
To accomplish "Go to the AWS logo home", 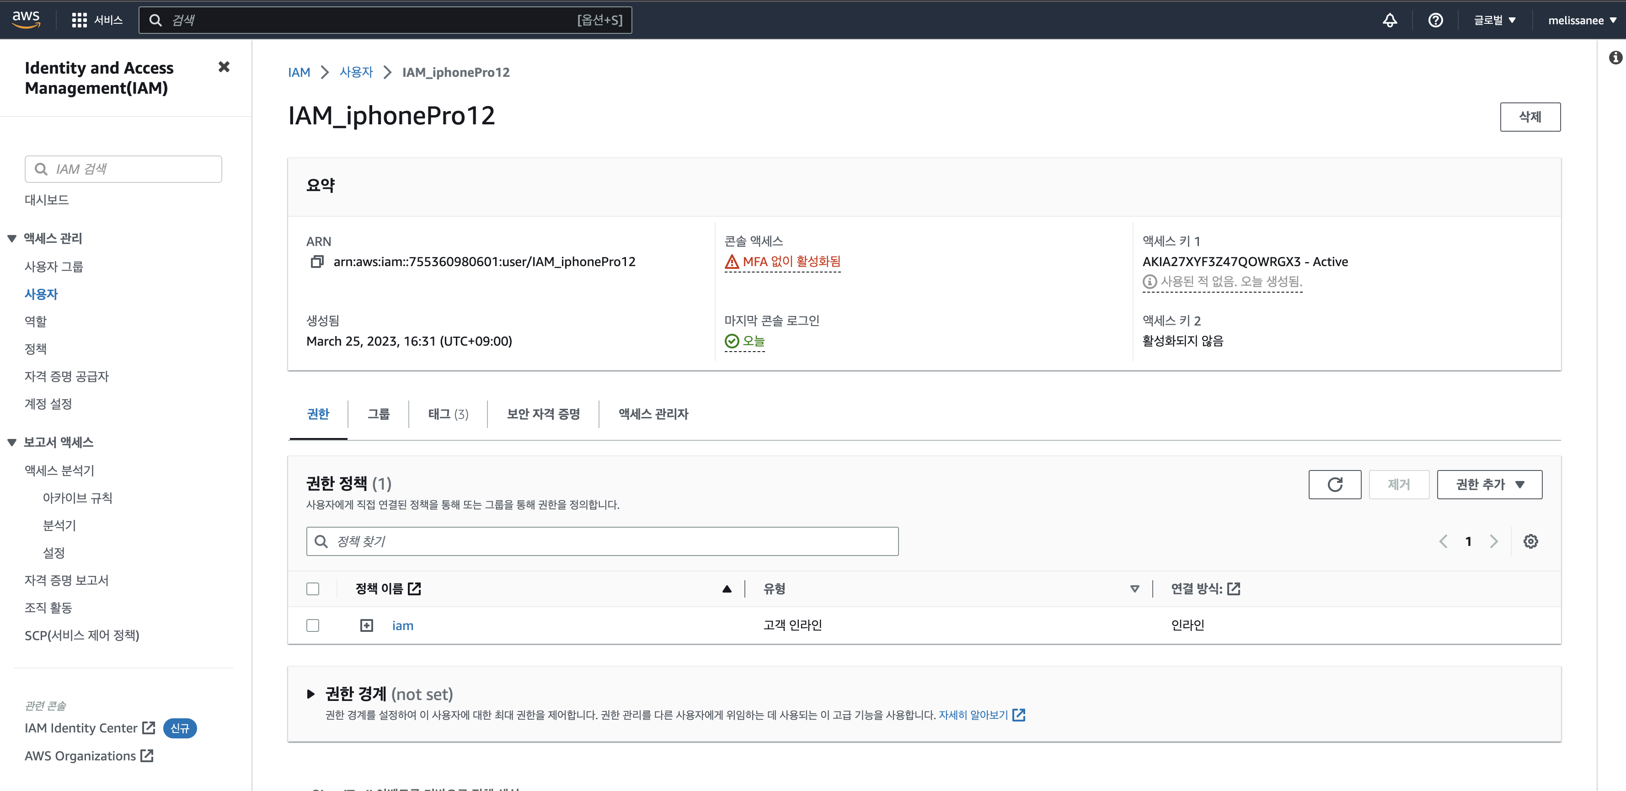I will click(26, 20).
